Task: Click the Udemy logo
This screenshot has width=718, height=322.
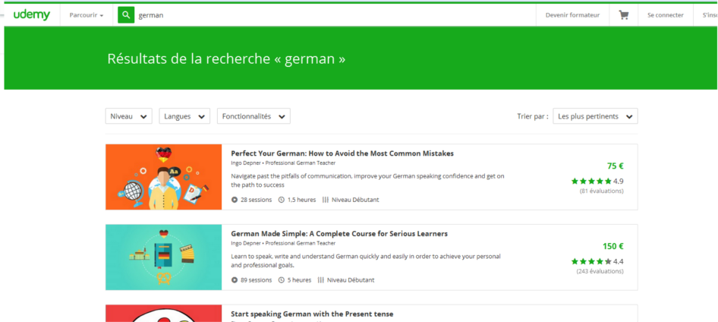Action: coord(32,14)
